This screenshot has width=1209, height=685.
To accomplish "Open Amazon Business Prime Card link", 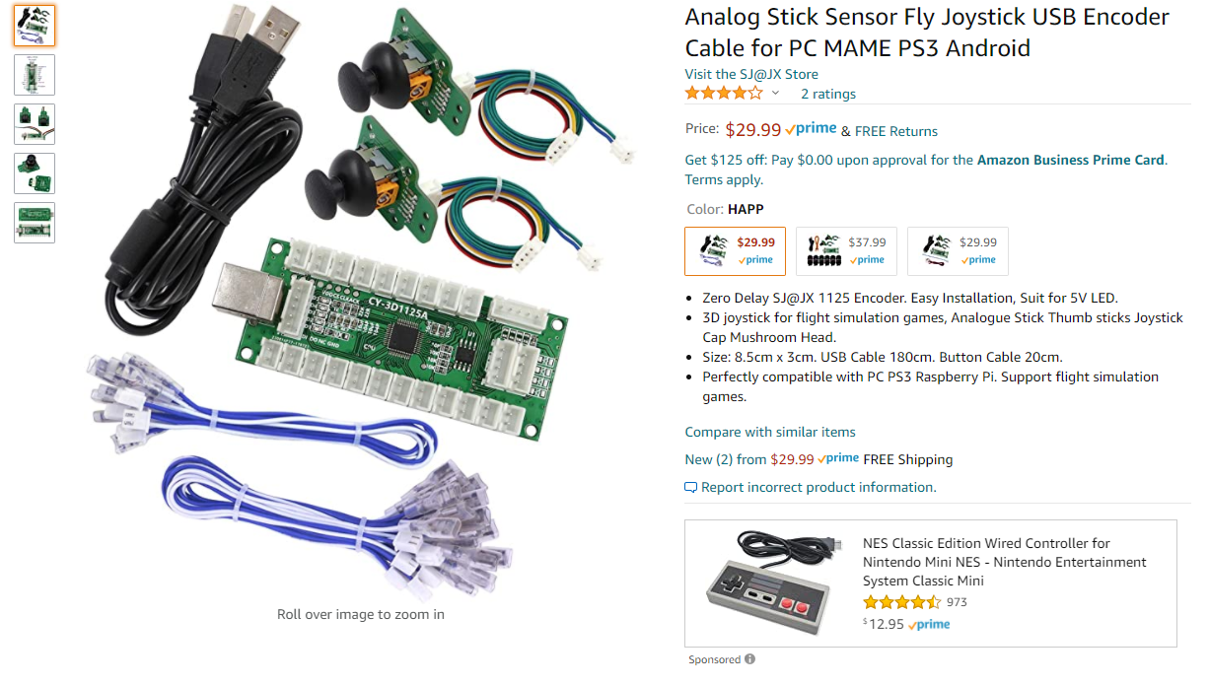I will click(x=1070, y=160).
